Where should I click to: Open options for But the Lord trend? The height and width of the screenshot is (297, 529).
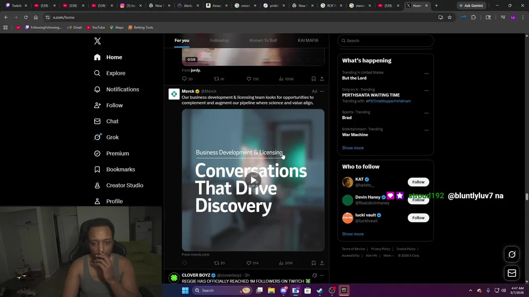coord(427,74)
